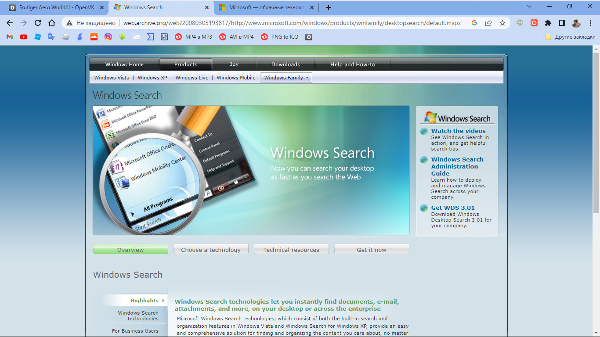Select the Get it now tab
Screen dimensions: 600x337
tap(372, 249)
